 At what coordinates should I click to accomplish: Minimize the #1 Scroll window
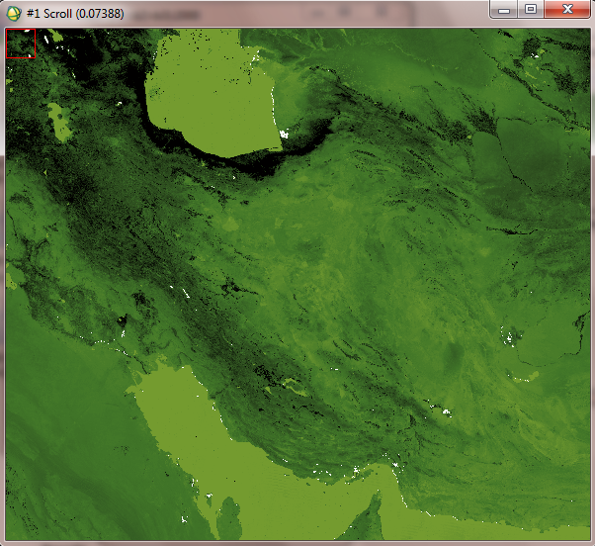tap(503, 10)
